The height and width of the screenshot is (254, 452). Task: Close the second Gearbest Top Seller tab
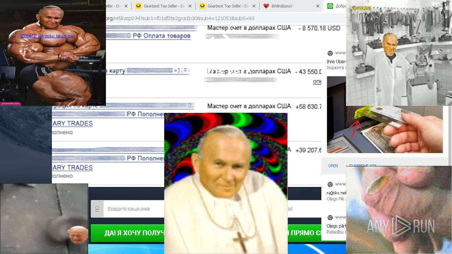pos(254,6)
